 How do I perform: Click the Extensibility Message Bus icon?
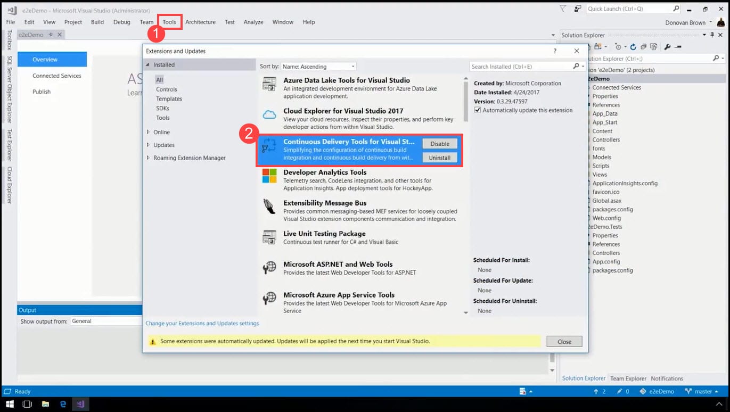coord(269,207)
